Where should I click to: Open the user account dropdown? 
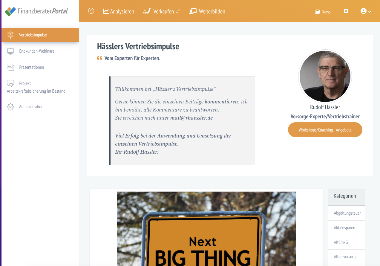(366, 11)
